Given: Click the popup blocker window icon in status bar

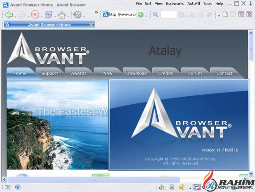Looking at the screenshot, I should point(196,187).
